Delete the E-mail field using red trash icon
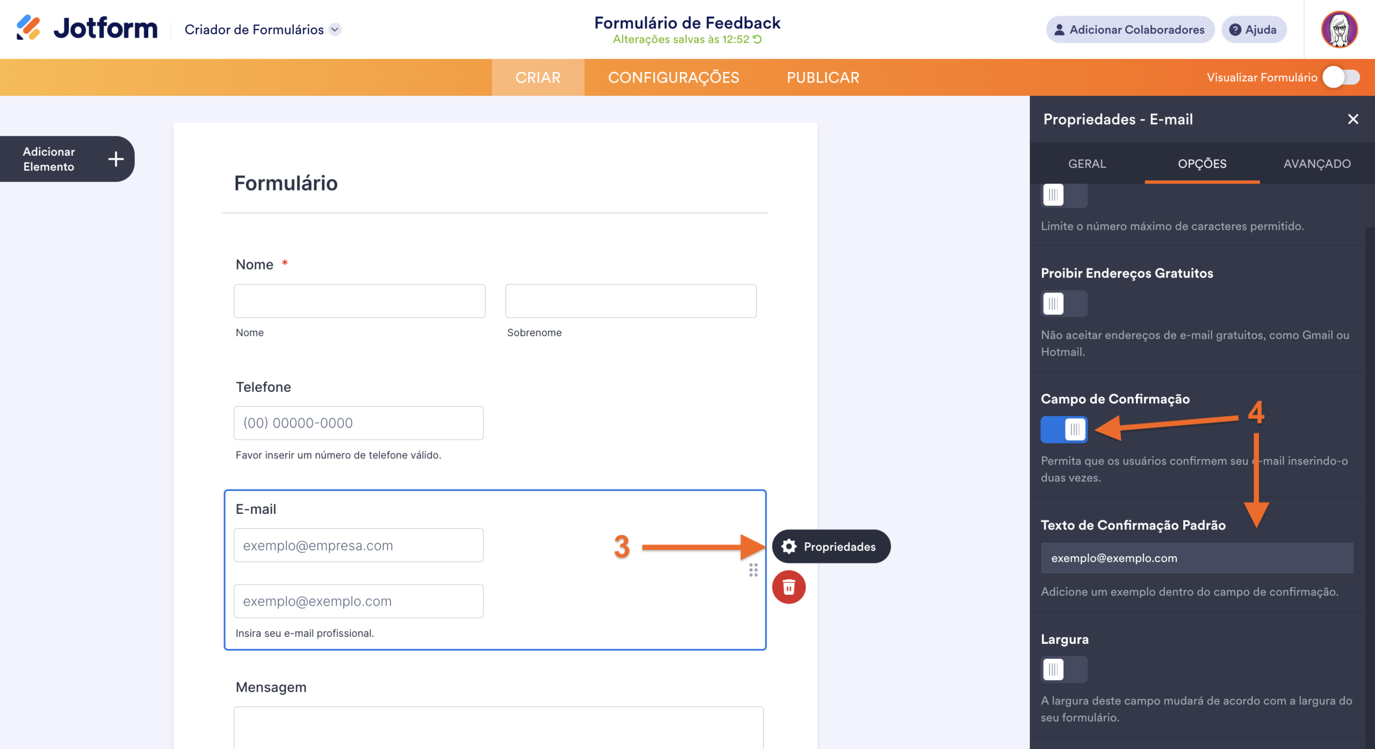The image size is (1375, 749). tap(789, 587)
